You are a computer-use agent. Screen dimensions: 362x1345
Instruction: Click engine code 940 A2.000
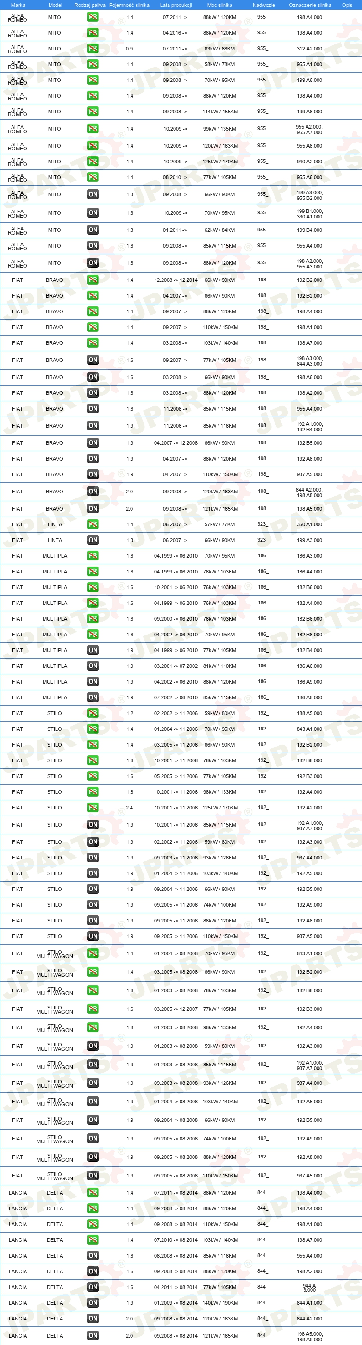click(309, 162)
